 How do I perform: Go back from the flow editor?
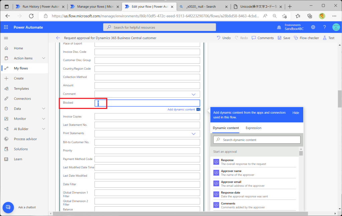pos(58,38)
